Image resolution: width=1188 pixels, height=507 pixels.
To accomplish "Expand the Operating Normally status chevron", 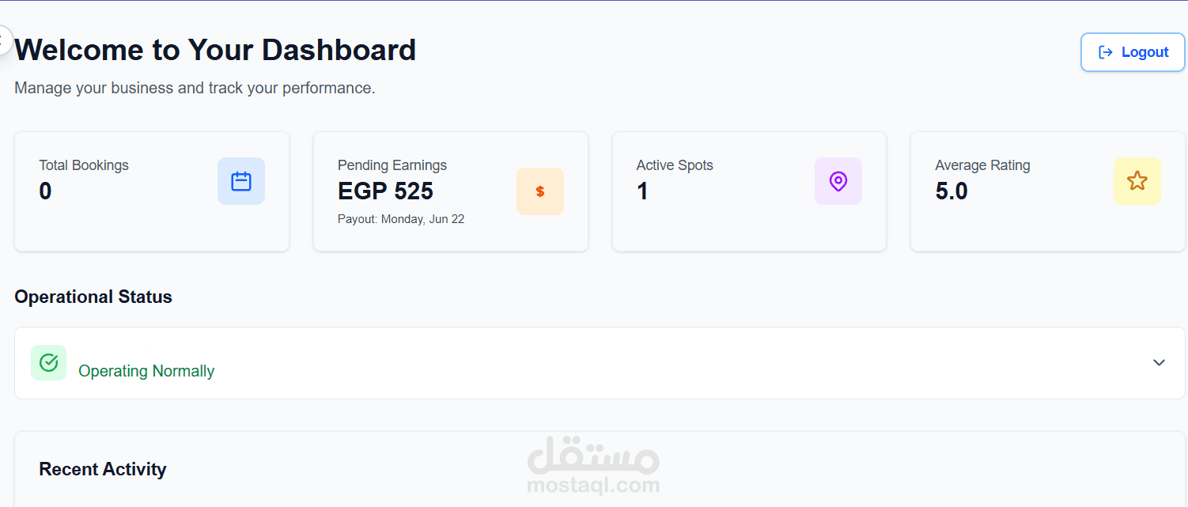I will pos(1159,362).
